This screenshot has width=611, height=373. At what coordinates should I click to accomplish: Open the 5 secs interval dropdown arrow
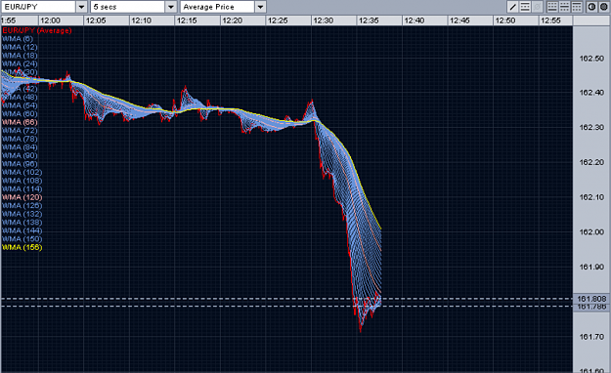click(171, 7)
